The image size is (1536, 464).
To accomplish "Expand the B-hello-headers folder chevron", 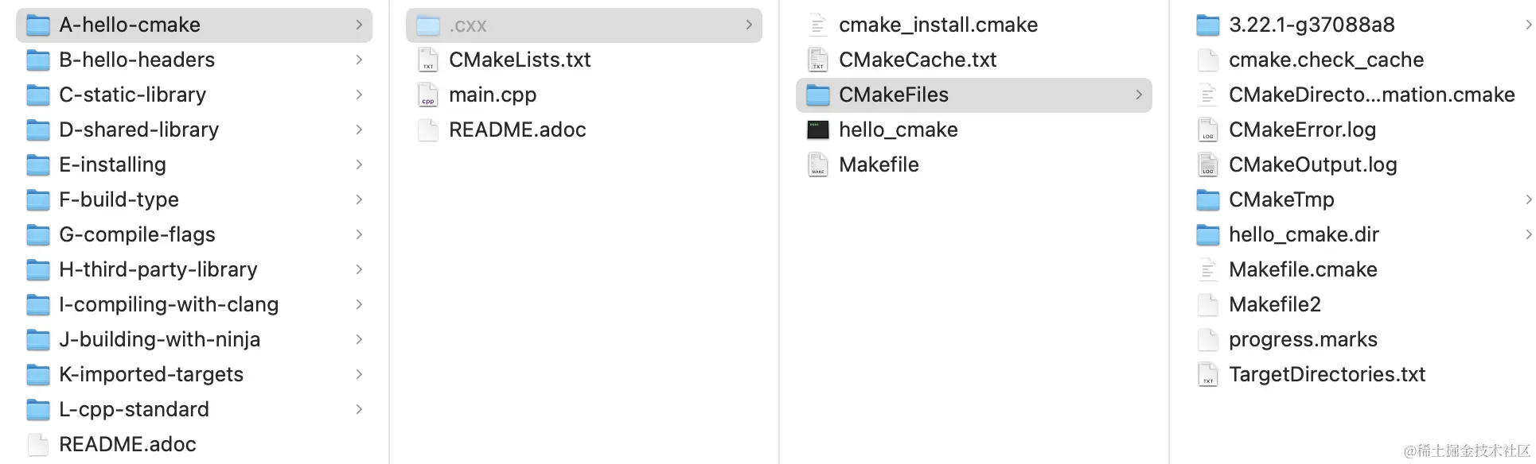I will 359,60.
